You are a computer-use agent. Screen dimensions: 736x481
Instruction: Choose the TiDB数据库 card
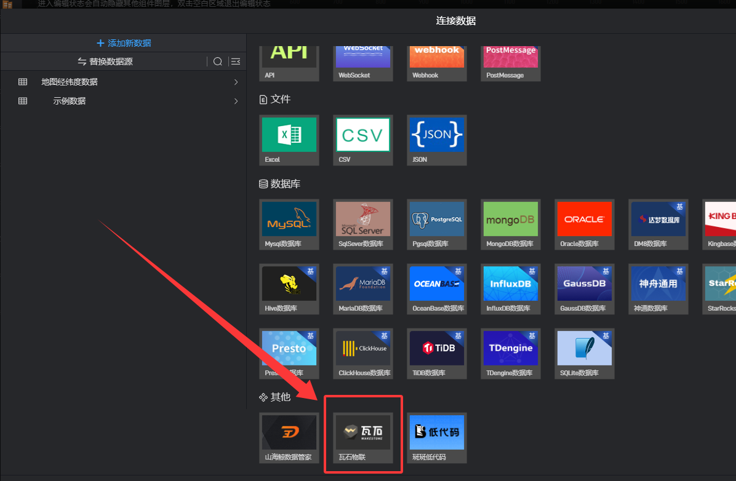coord(436,353)
